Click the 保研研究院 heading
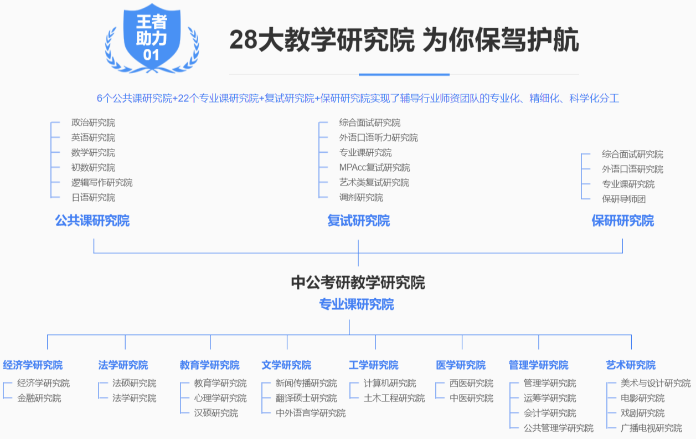 pyautogui.click(x=622, y=221)
